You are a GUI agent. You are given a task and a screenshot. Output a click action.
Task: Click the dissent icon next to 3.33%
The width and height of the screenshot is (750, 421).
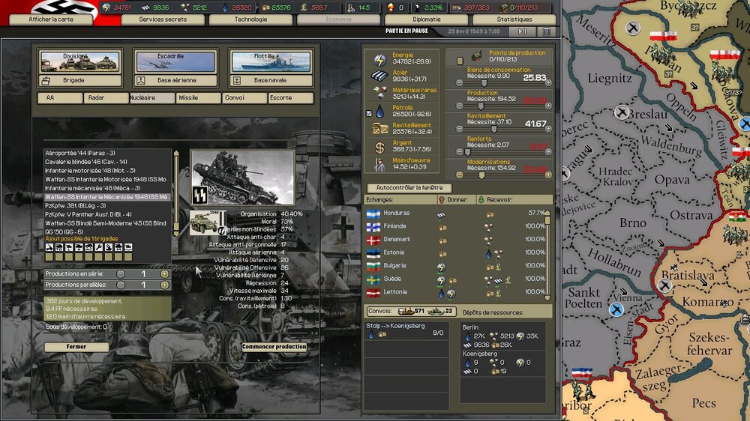click(416, 7)
